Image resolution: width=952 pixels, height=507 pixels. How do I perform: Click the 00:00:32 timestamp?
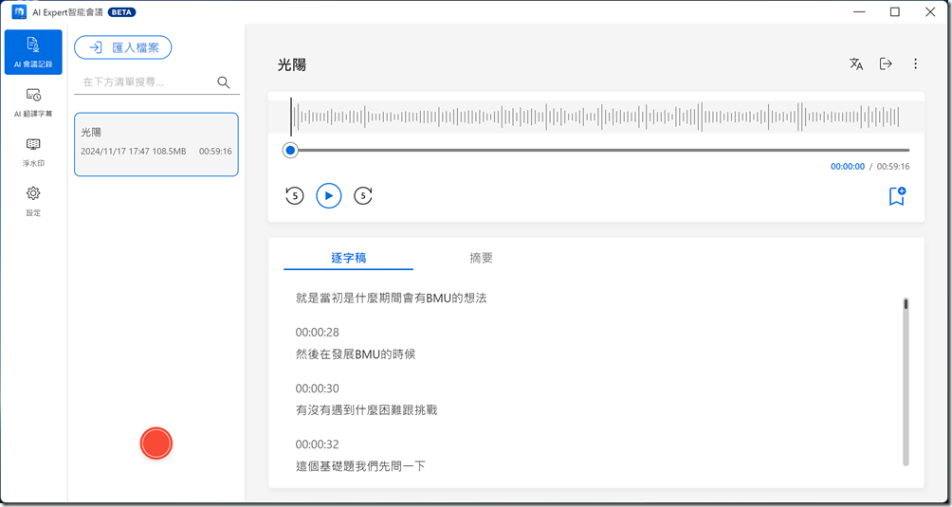click(317, 444)
